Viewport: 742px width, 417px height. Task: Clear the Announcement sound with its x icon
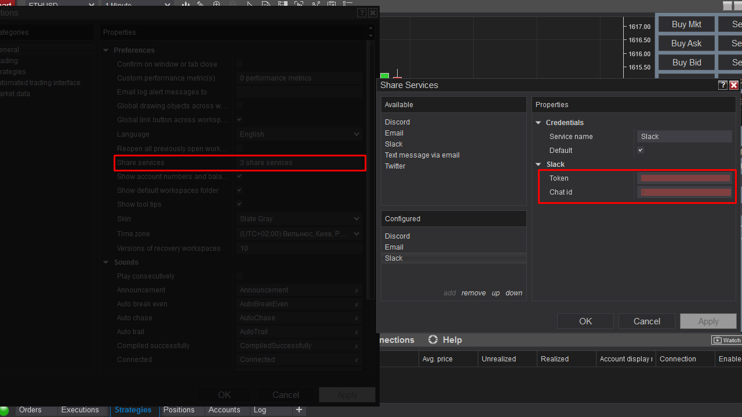[356, 291]
